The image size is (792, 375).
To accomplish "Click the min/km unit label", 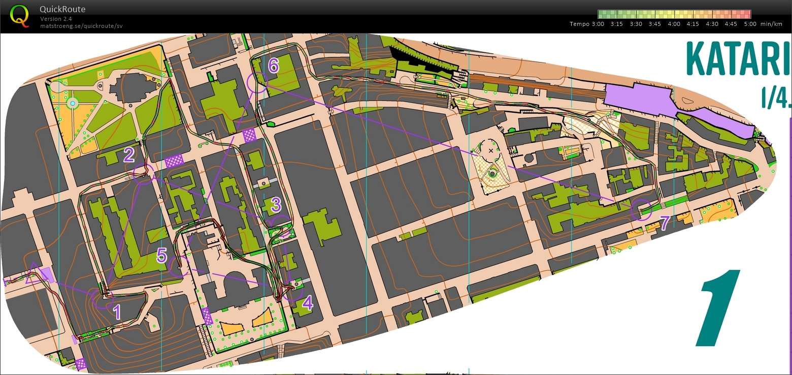I will (x=771, y=24).
